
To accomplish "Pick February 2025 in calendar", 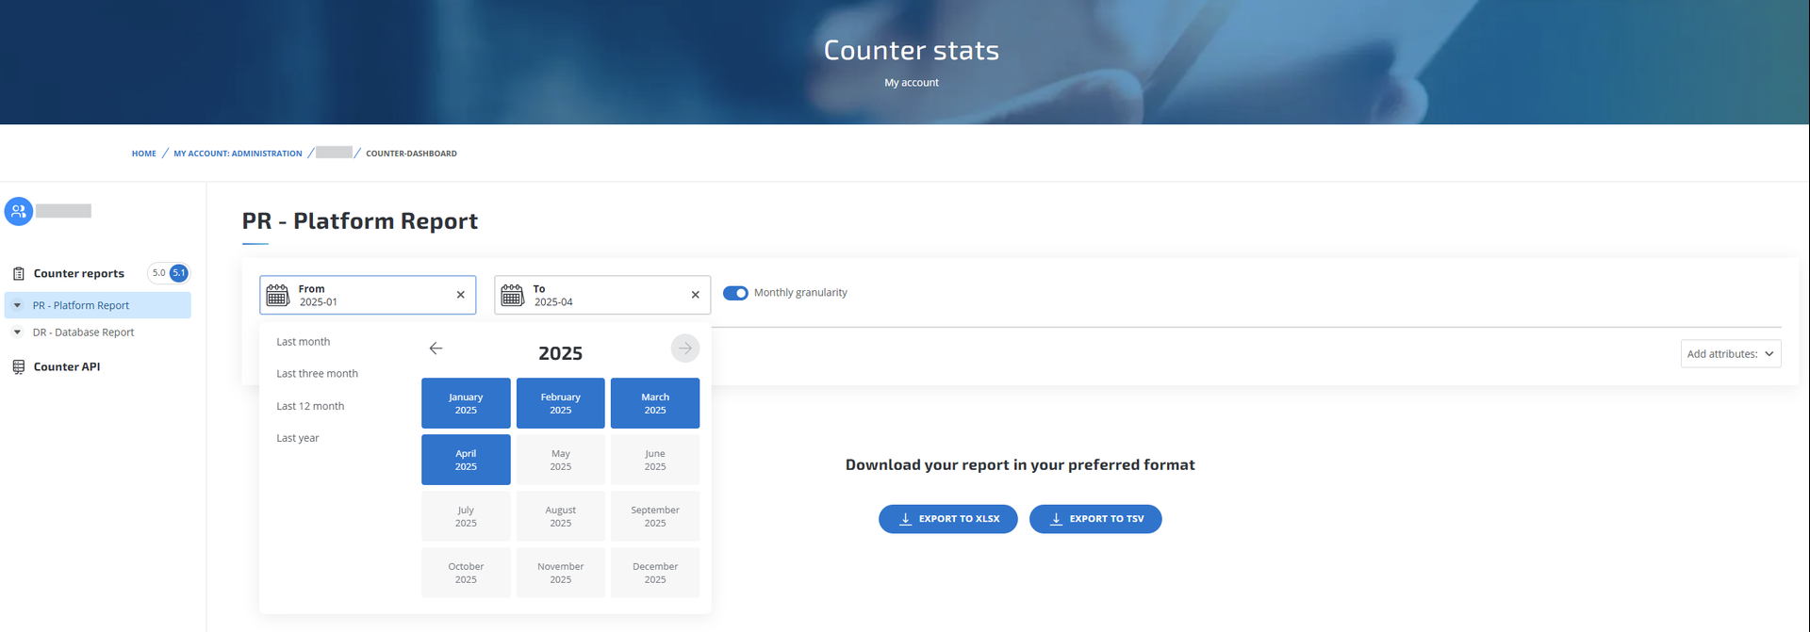I will pos(561,403).
